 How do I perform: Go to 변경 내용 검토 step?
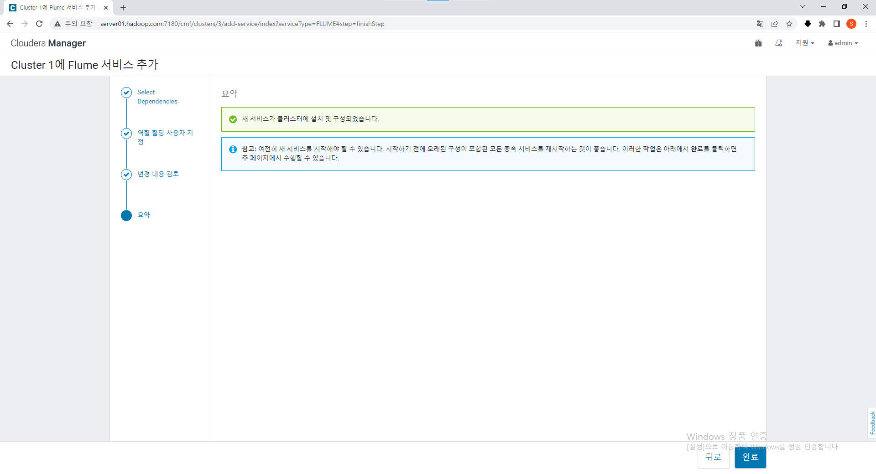click(x=158, y=174)
